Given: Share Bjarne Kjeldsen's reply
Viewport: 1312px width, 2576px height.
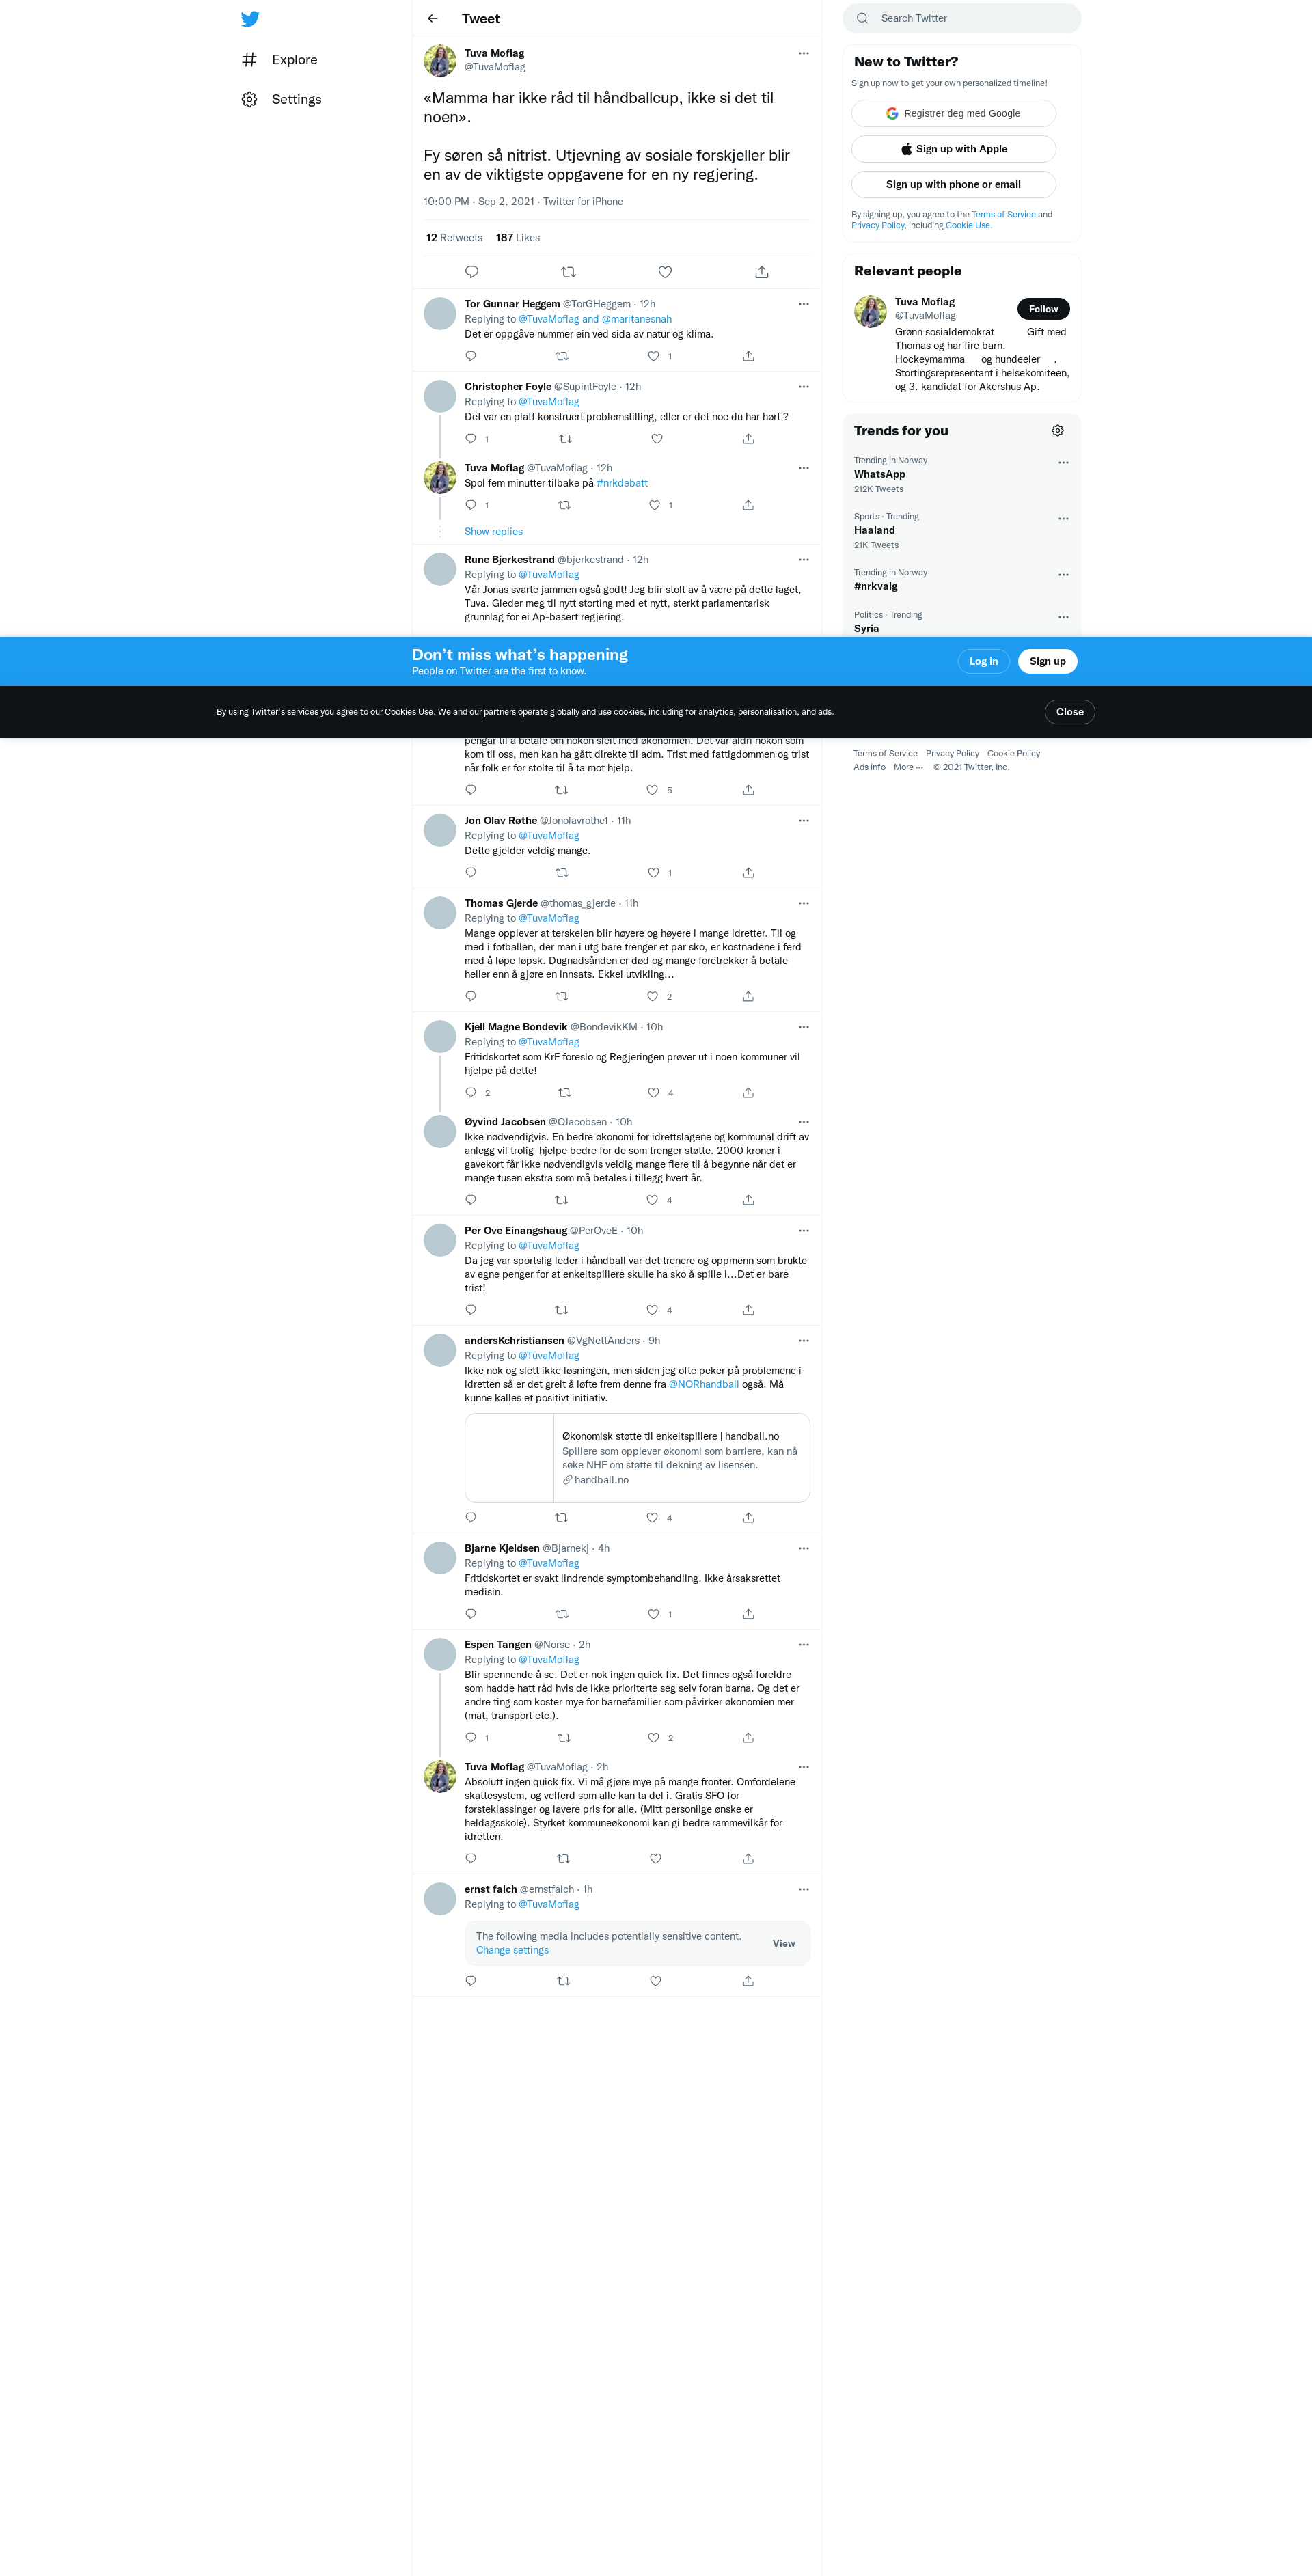Looking at the screenshot, I should [x=748, y=1614].
